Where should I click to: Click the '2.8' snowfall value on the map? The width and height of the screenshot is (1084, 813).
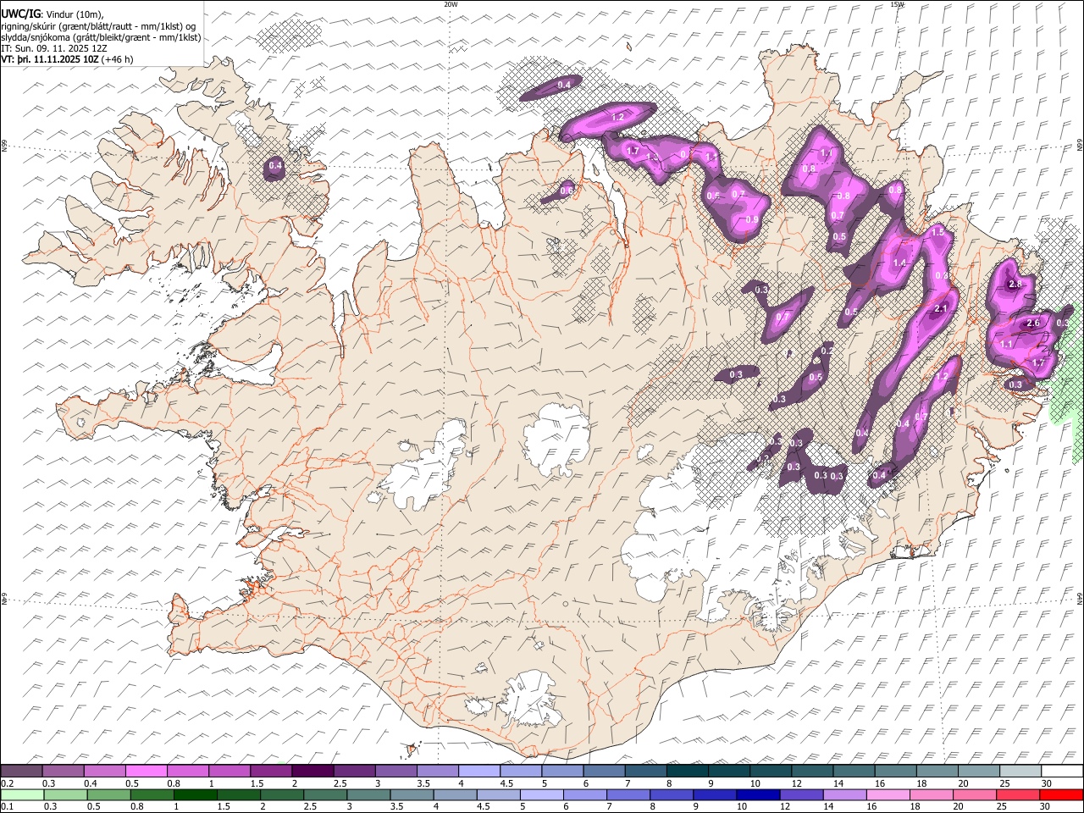coord(1015,285)
